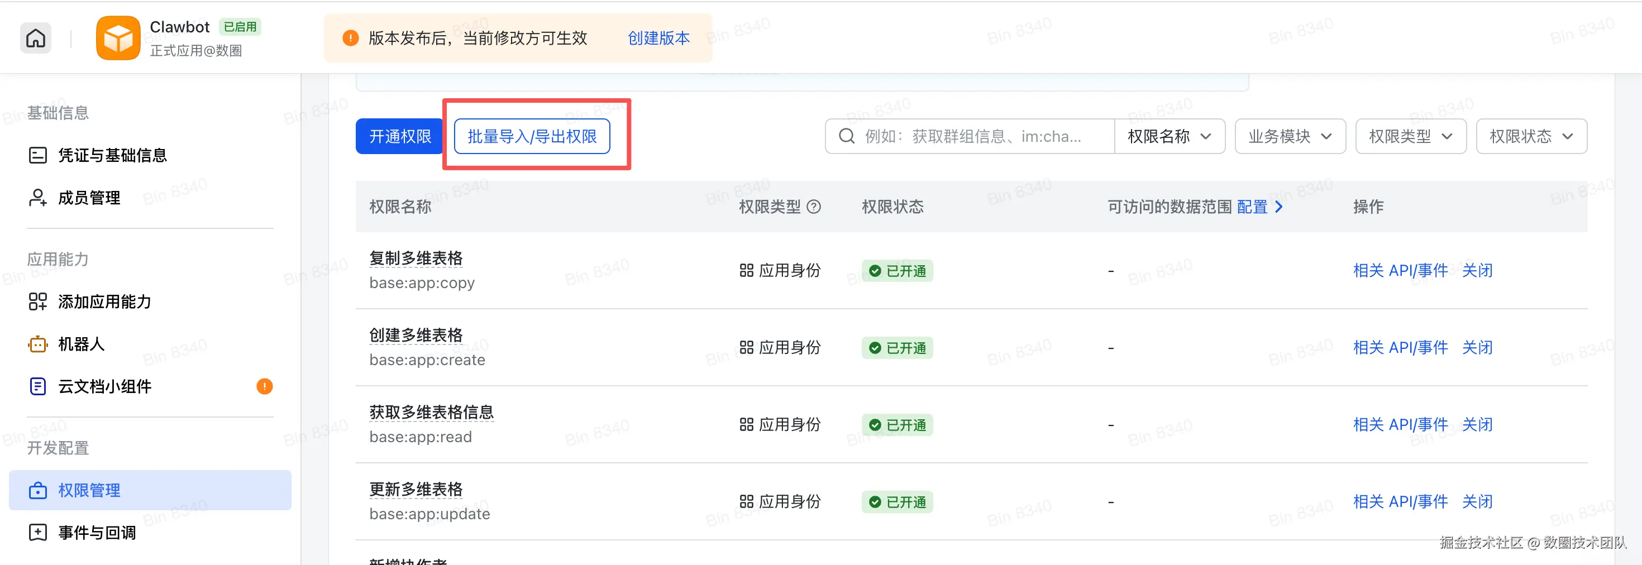The image size is (1642, 565).
Task: Select 权限管理 menu item
Action: (x=89, y=491)
